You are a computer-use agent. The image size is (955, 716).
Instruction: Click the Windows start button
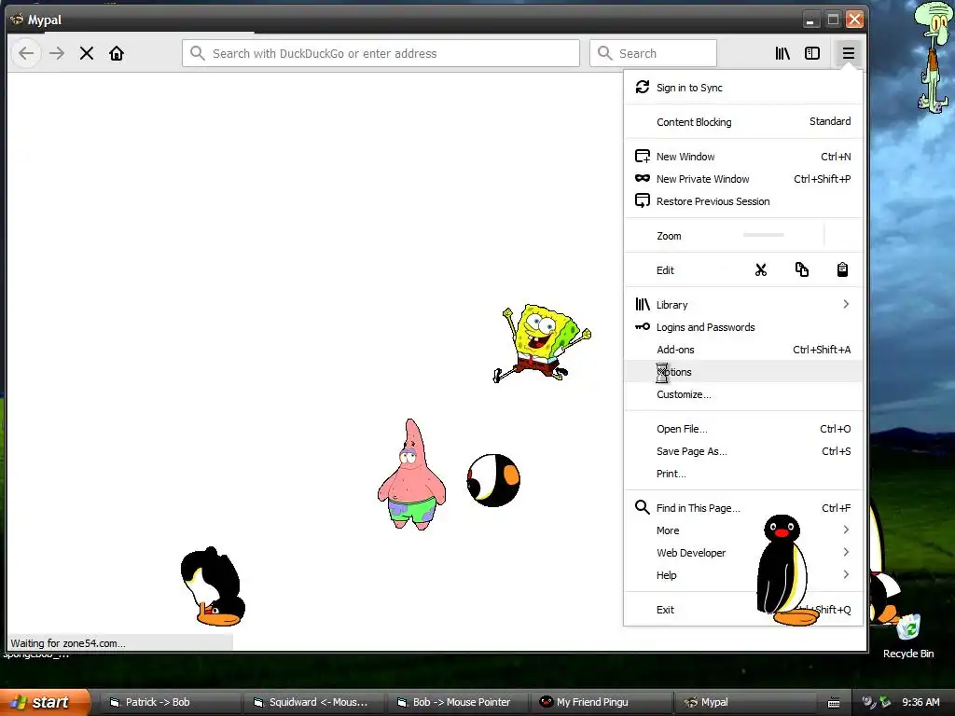44,702
